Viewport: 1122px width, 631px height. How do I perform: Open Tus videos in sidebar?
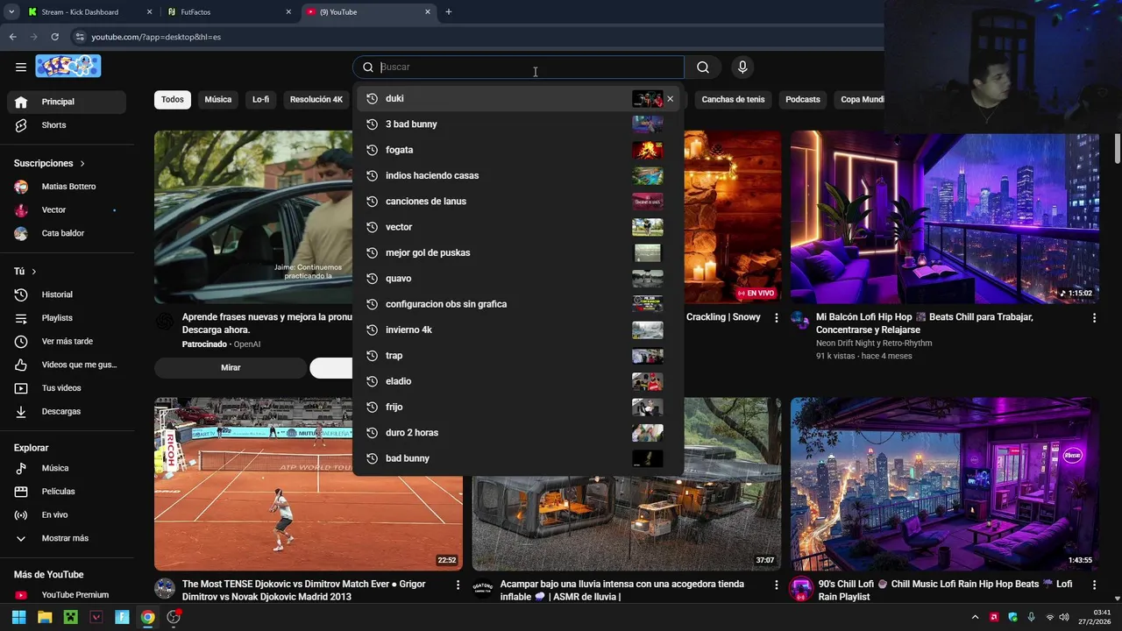67,388
